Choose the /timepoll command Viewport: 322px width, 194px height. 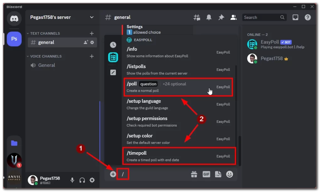[x=179, y=156]
